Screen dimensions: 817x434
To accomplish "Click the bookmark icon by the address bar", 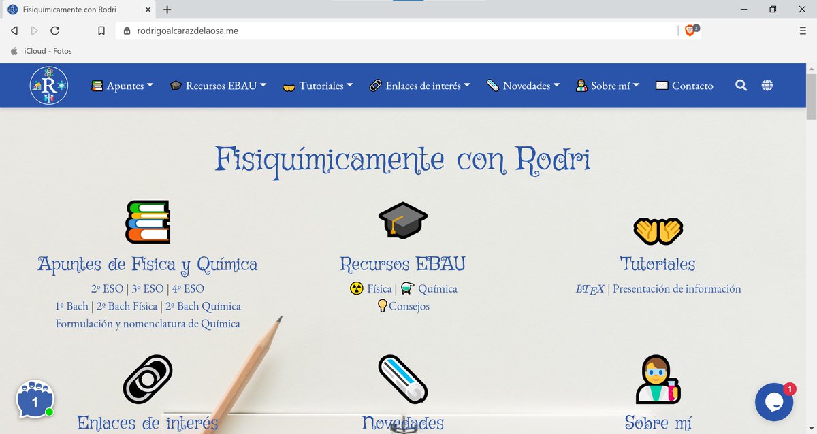I will 101,31.
